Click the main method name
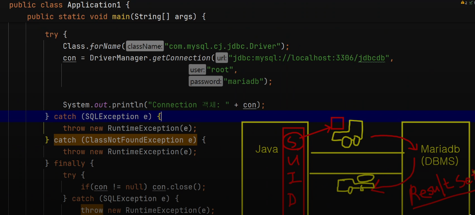 pos(121,16)
